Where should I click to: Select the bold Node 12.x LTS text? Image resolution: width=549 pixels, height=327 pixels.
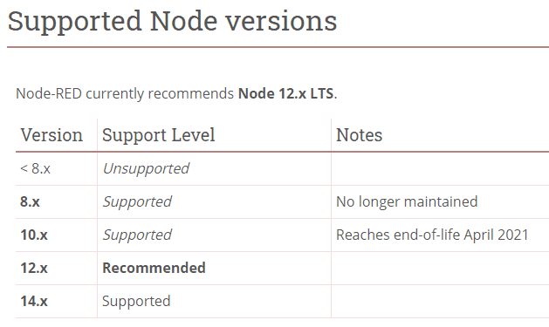pos(286,93)
